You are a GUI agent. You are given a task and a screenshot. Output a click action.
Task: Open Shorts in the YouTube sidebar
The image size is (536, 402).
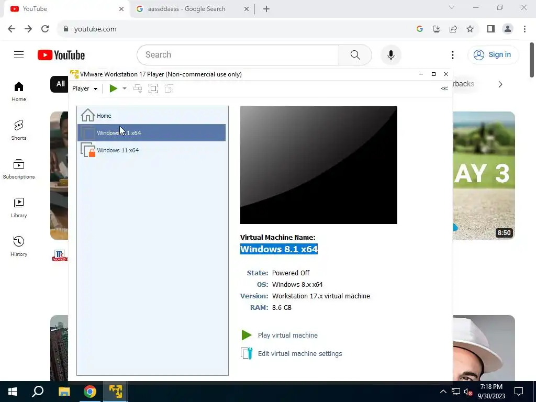[19, 130]
